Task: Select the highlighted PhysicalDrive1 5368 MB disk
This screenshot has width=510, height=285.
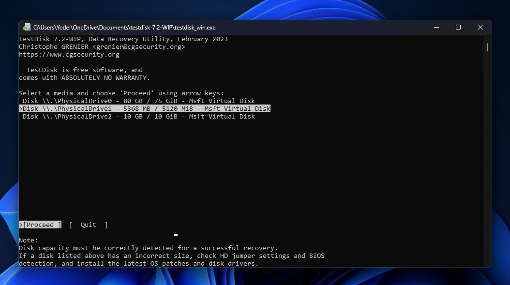Action: (145, 108)
